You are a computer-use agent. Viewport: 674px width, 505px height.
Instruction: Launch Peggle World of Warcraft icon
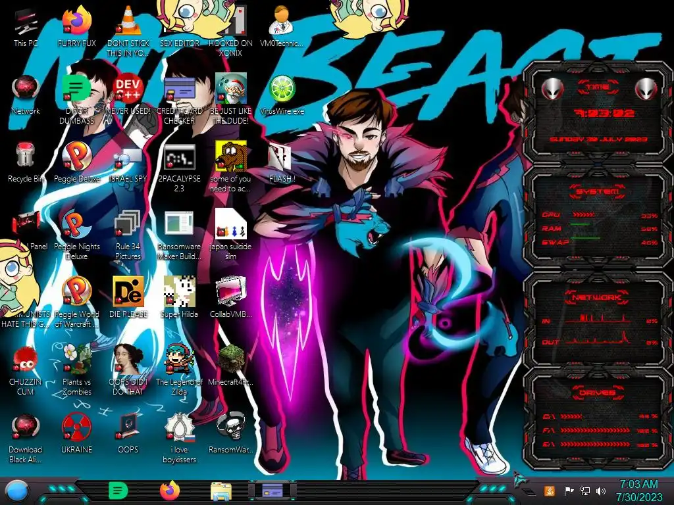76,301
